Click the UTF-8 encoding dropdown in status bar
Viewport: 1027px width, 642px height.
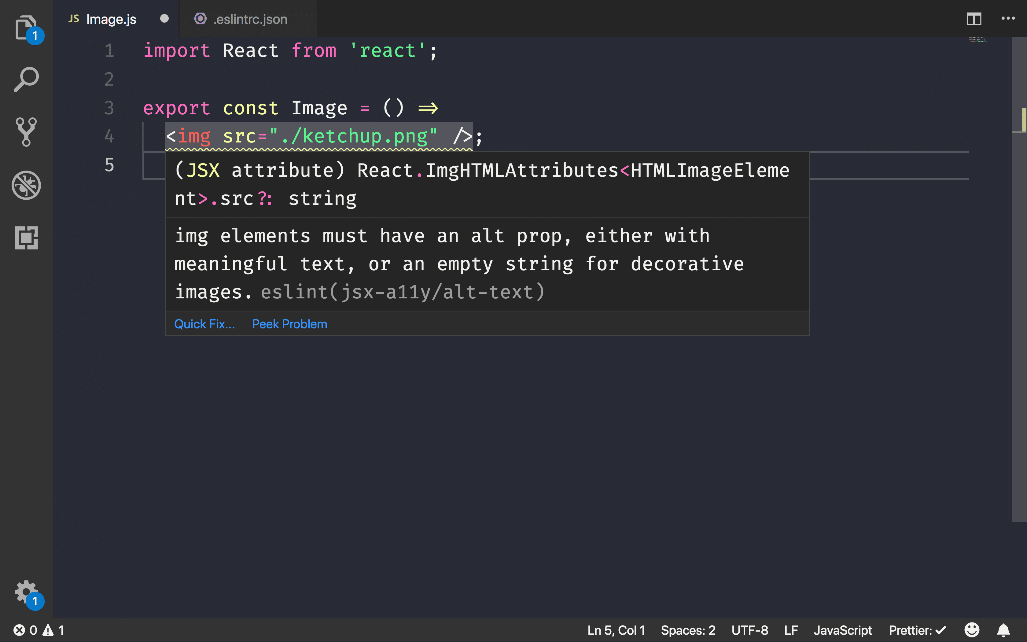(x=749, y=629)
